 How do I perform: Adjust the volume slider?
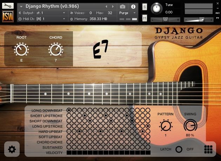click(199, 20)
